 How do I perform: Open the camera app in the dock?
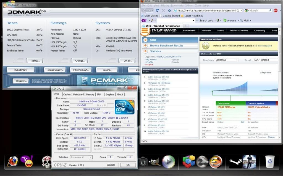pyautogui.click(x=143, y=161)
